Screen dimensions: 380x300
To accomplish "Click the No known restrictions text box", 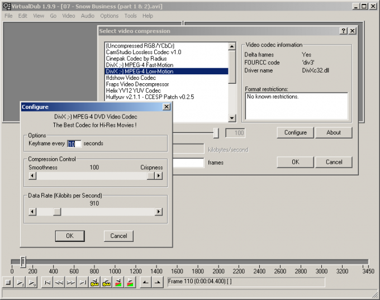I will (x=297, y=106).
